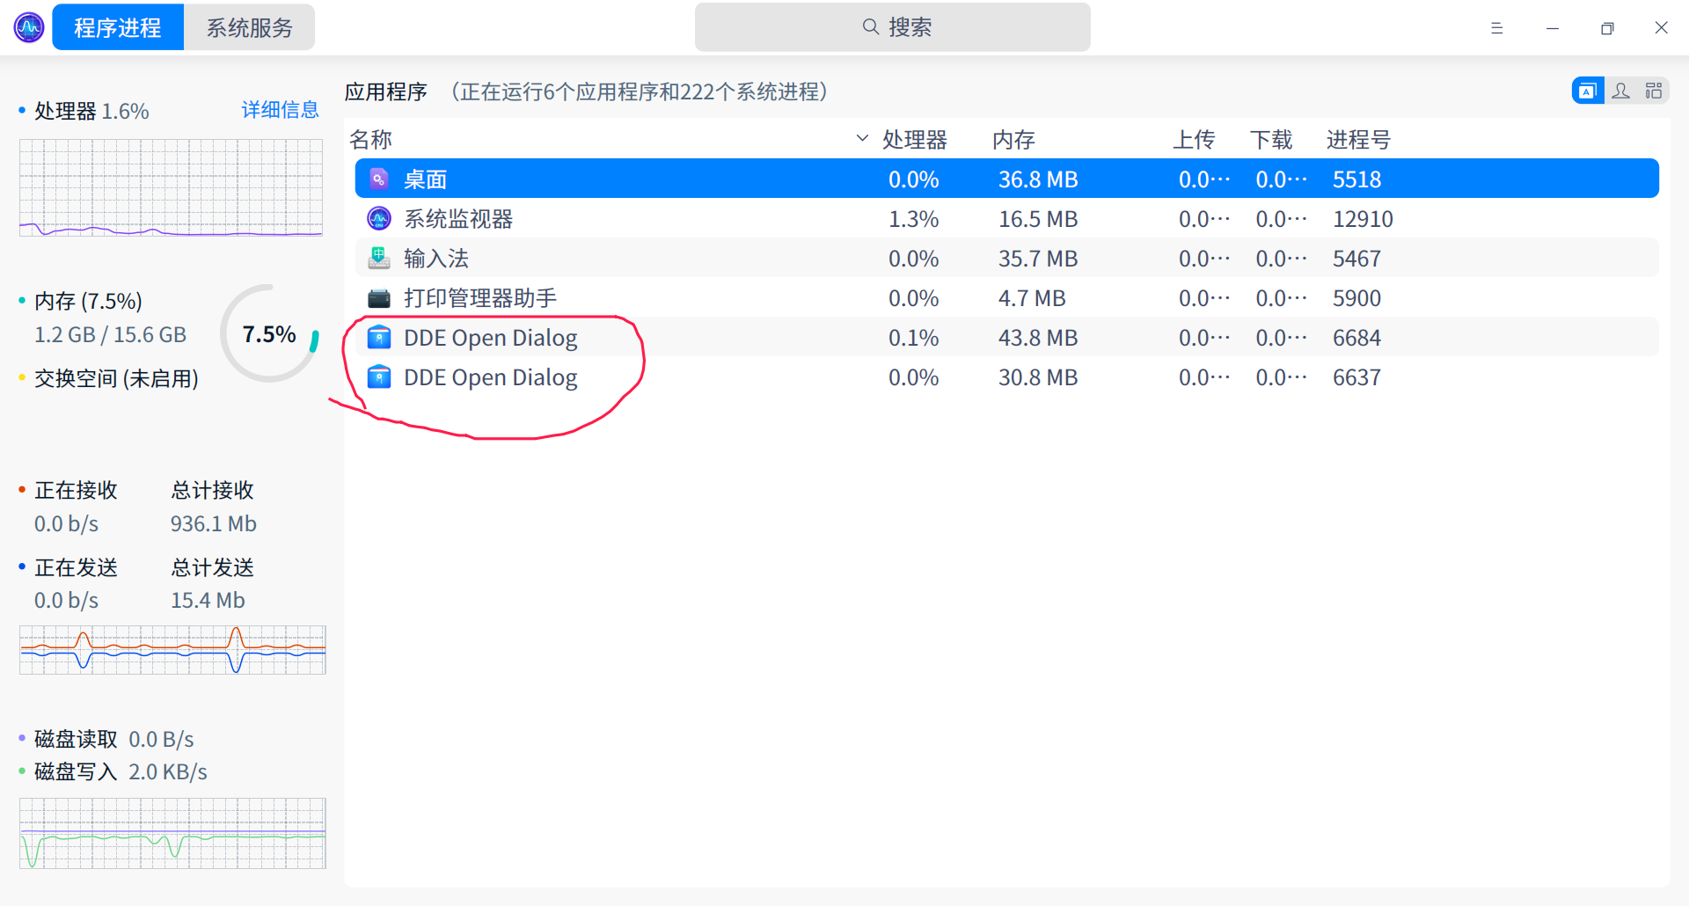Switch to user processes view

(x=1620, y=90)
